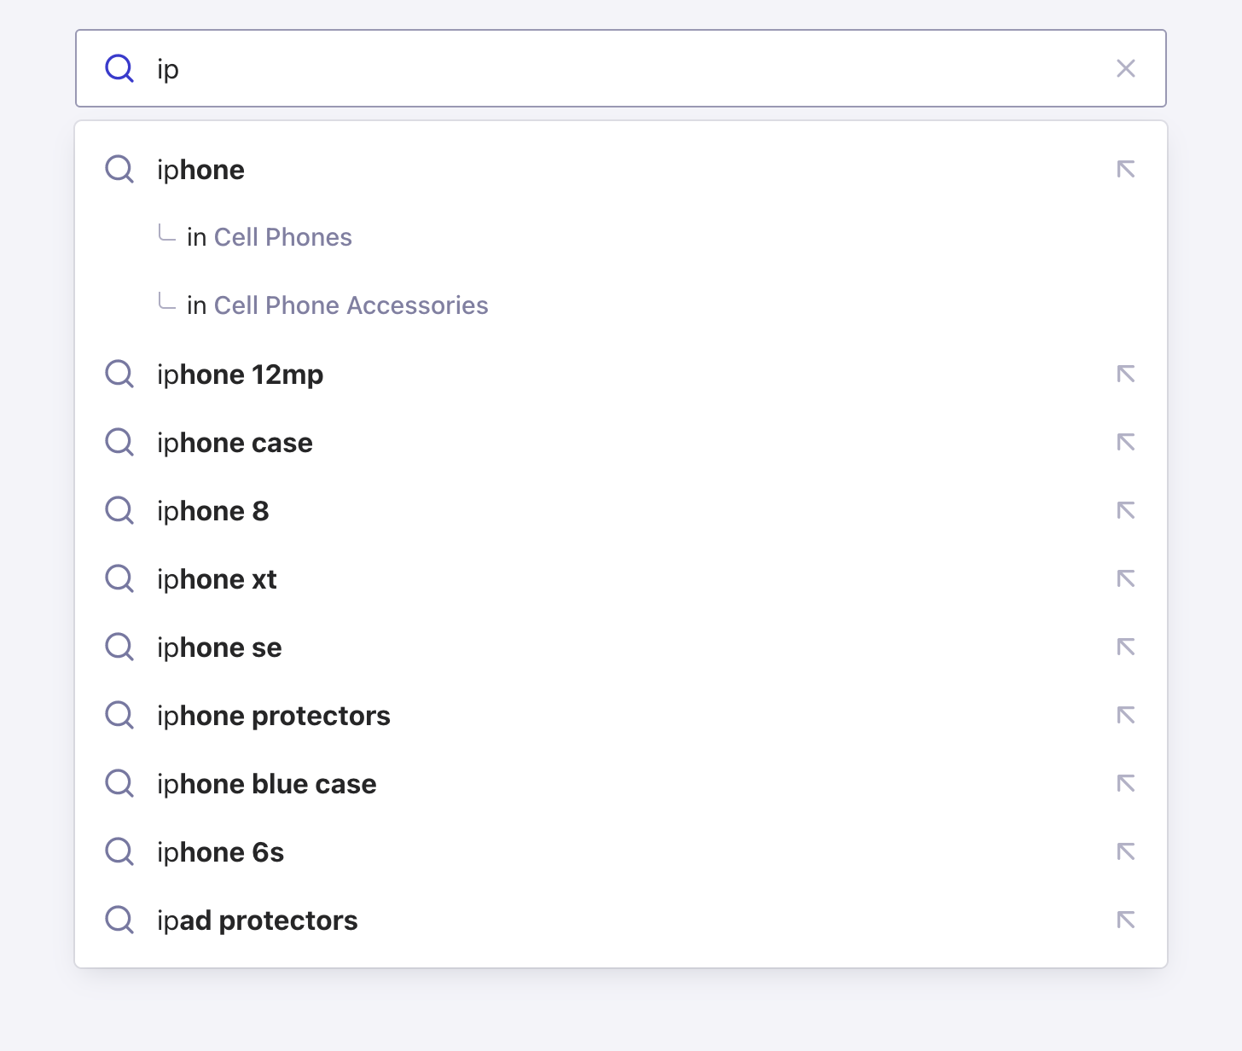
Task: Insert "iphone xt" using its arrow icon
Action: 1126,578
